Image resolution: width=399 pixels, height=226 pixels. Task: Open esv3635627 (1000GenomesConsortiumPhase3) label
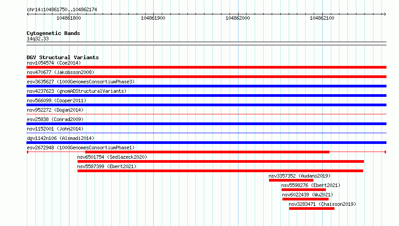pyautogui.click(x=81, y=82)
